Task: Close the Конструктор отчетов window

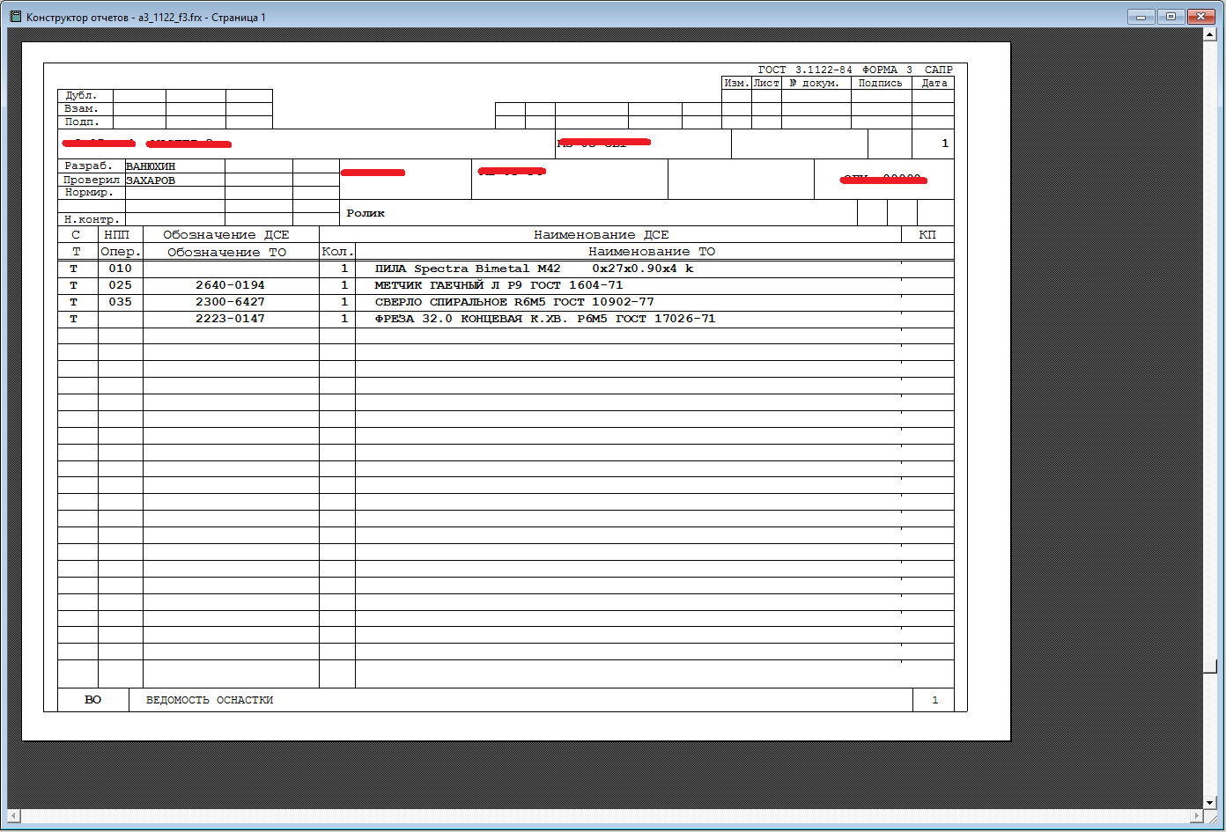Action: (1200, 17)
